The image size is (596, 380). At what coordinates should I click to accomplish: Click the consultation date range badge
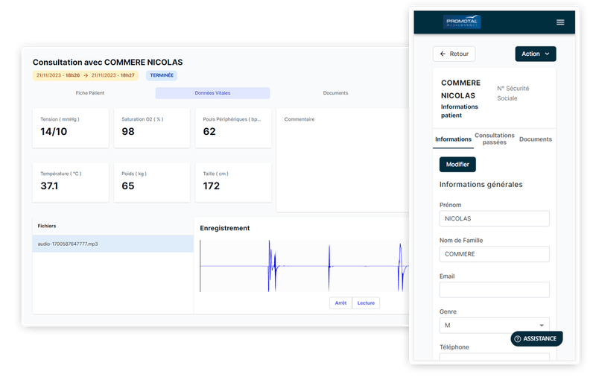pos(86,75)
